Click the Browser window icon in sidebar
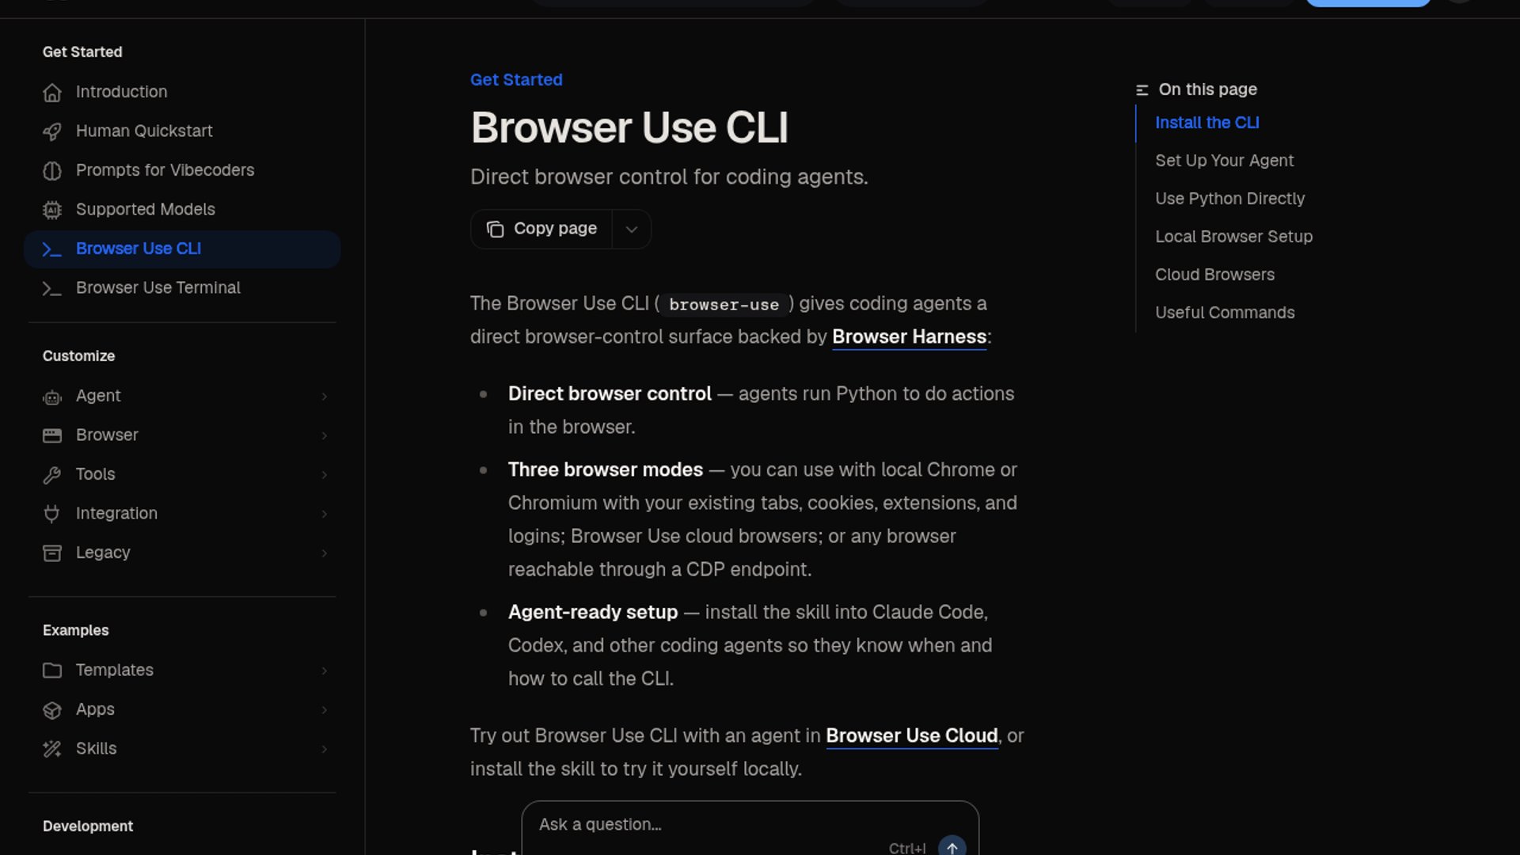The height and width of the screenshot is (855, 1520). pos(52,435)
